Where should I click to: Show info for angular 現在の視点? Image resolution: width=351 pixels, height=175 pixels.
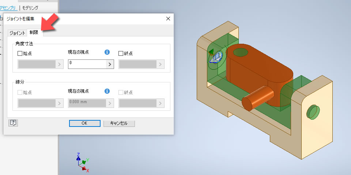point(107,52)
